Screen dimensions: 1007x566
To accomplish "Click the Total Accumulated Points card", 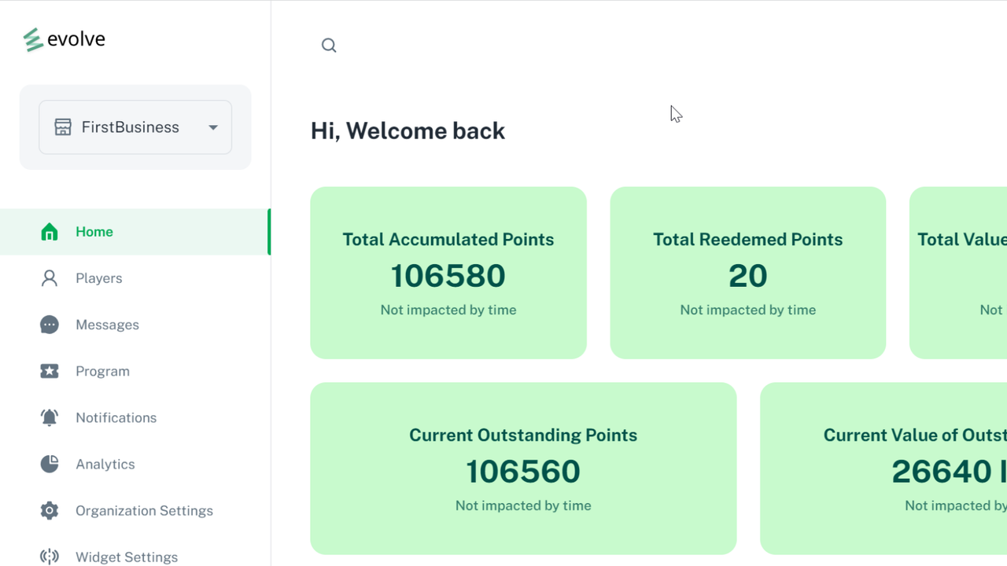I will 448,273.
